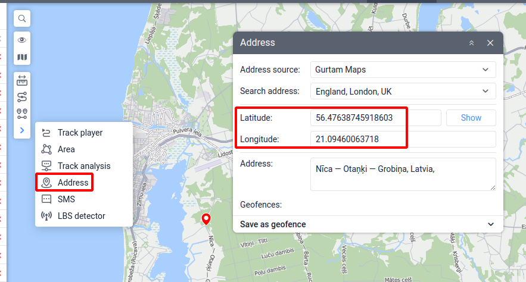Select the routing tool icon
Screen dimensions: 526x282
point(22,96)
